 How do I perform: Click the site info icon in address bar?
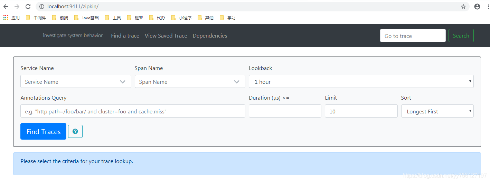pyautogui.click(x=42, y=7)
